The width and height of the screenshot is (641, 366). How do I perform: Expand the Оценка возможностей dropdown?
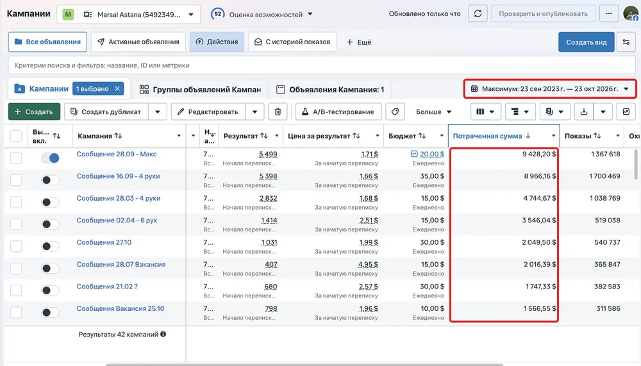click(310, 14)
